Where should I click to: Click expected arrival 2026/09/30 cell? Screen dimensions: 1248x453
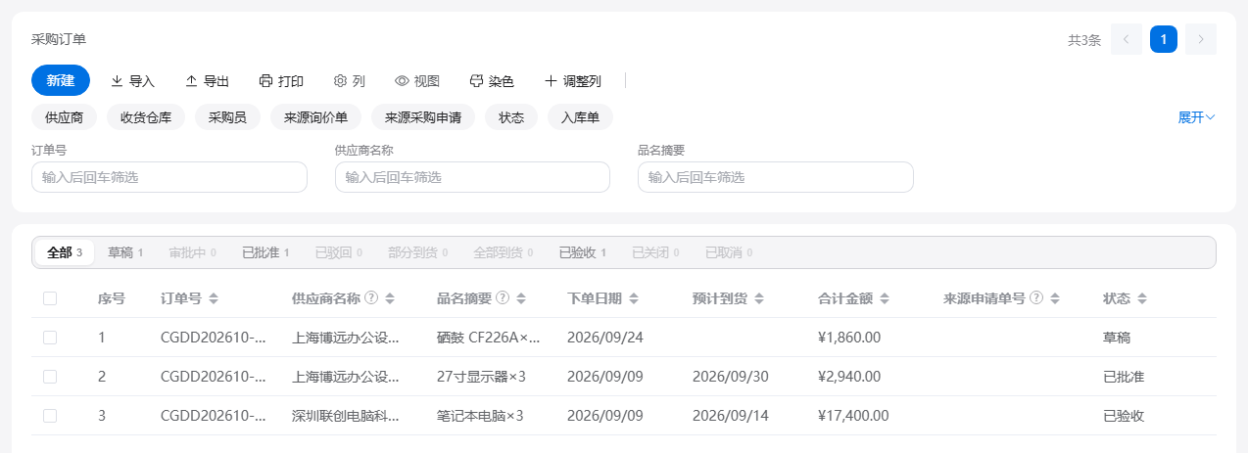click(731, 377)
